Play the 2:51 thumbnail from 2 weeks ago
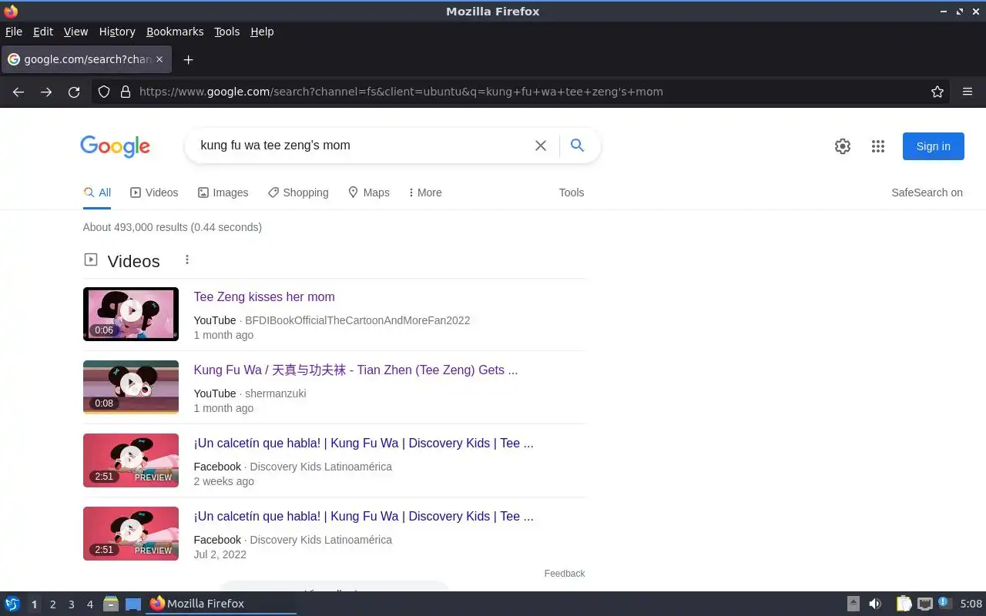986x616 pixels. pyautogui.click(x=131, y=460)
